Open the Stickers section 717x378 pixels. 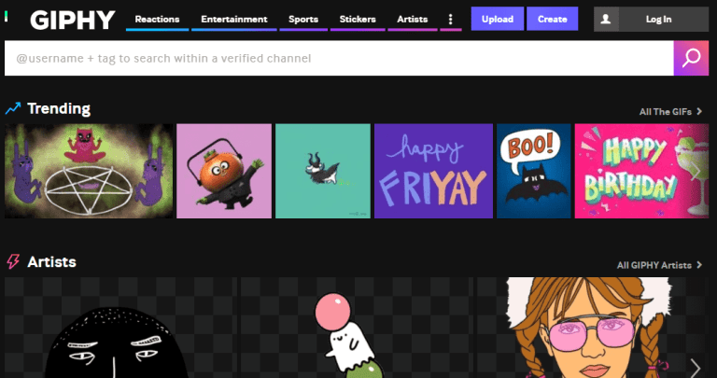[x=358, y=19]
